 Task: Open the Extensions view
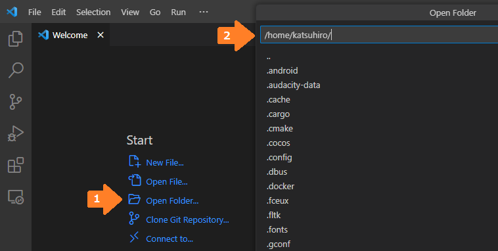click(15, 165)
